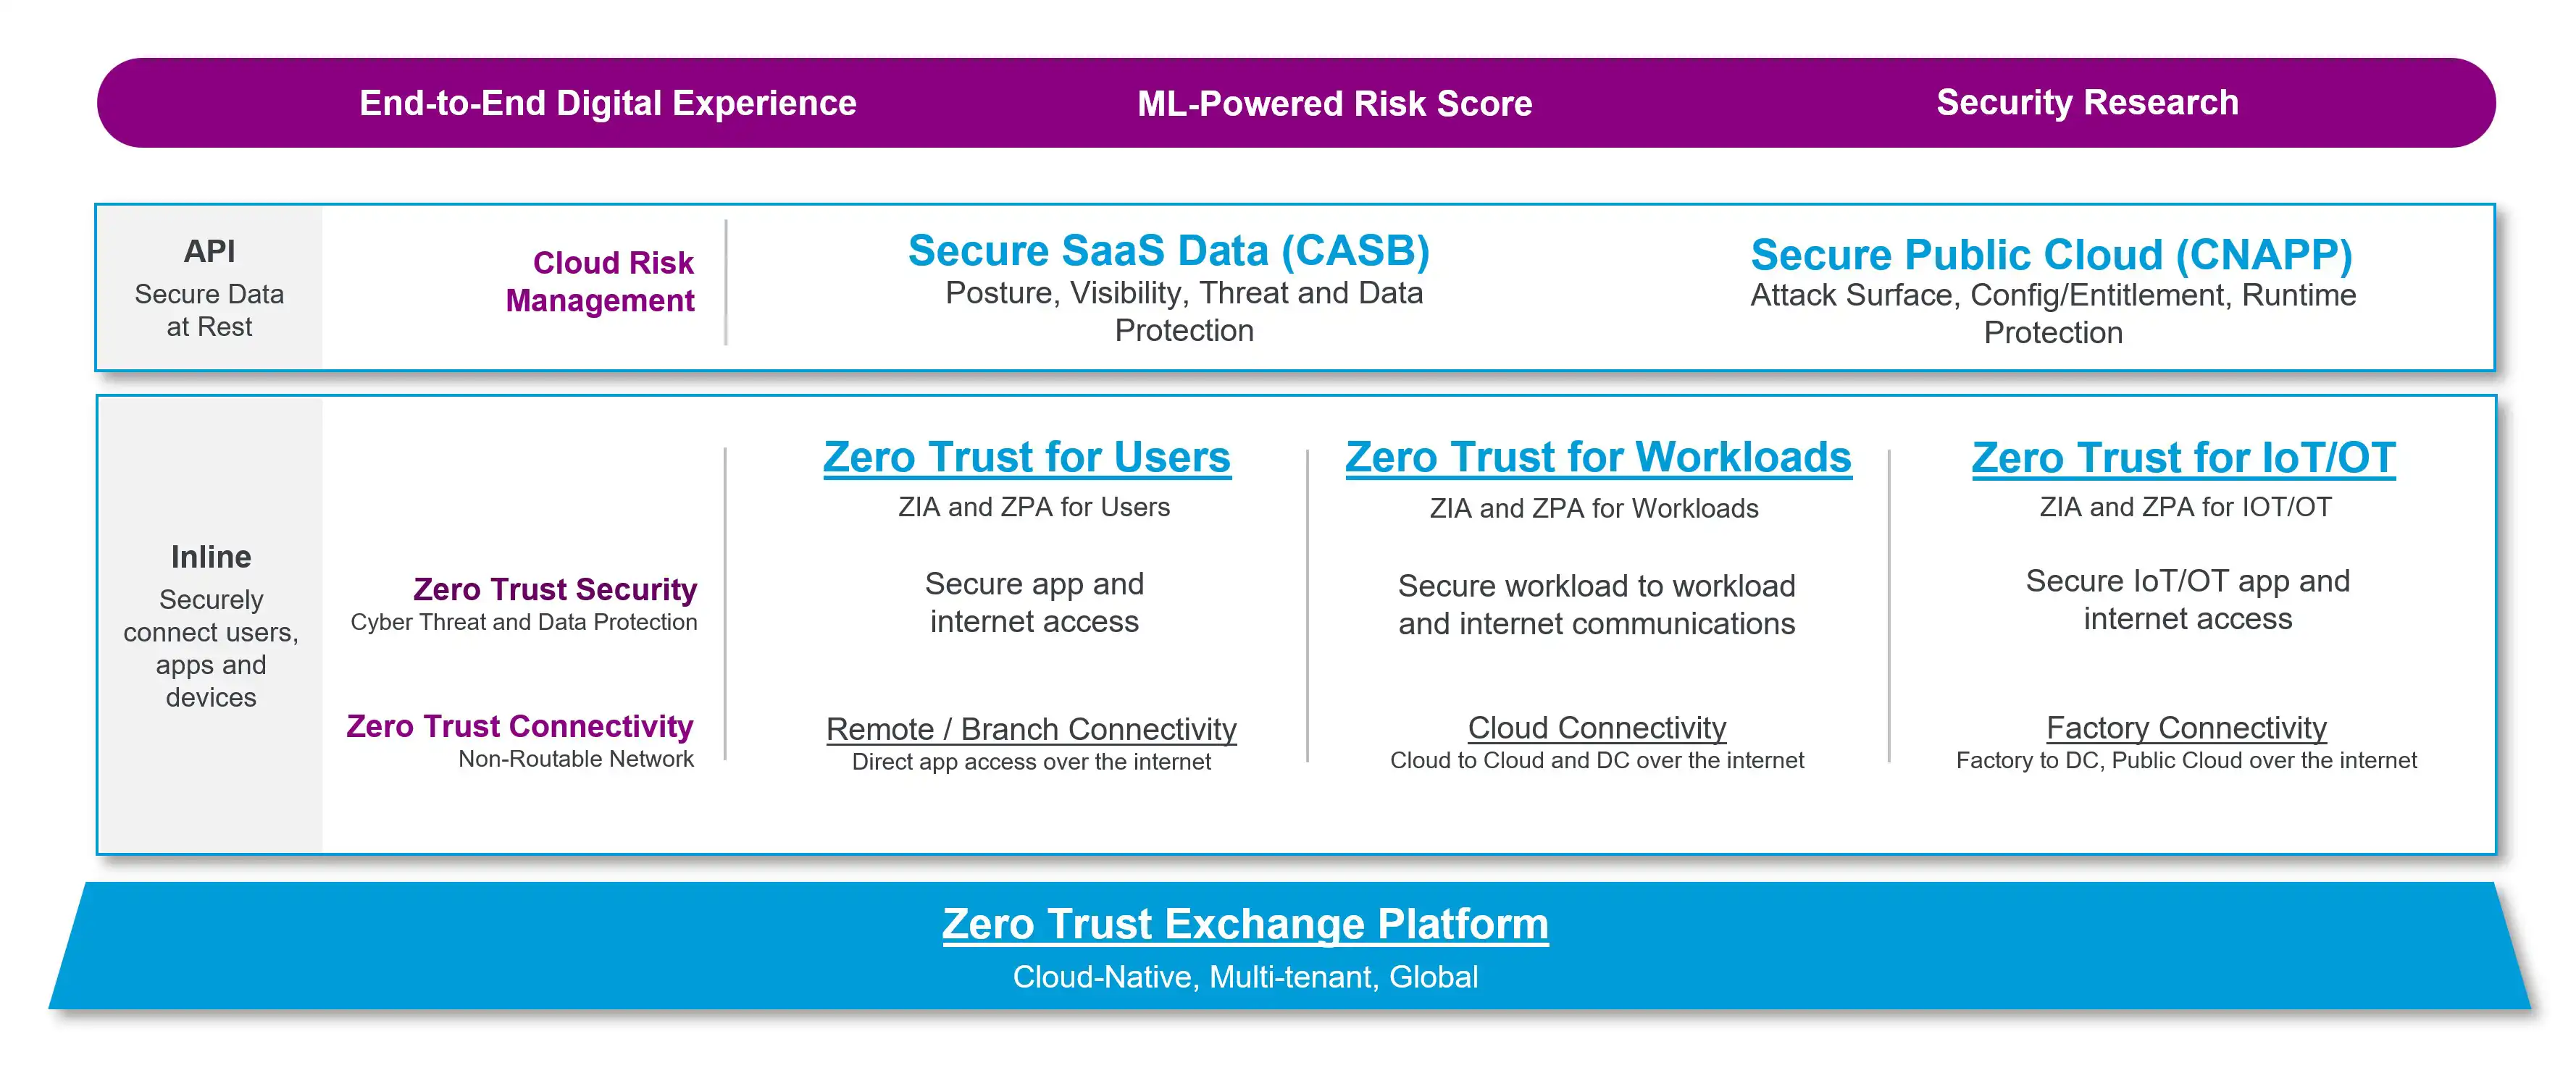
Task: Select the Zero Trust Security label
Action: click(555, 589)
